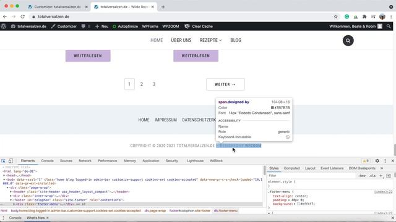Select footer#colophon.site-footer breadcrumb
396x222 pixels.
coord(190,211)
